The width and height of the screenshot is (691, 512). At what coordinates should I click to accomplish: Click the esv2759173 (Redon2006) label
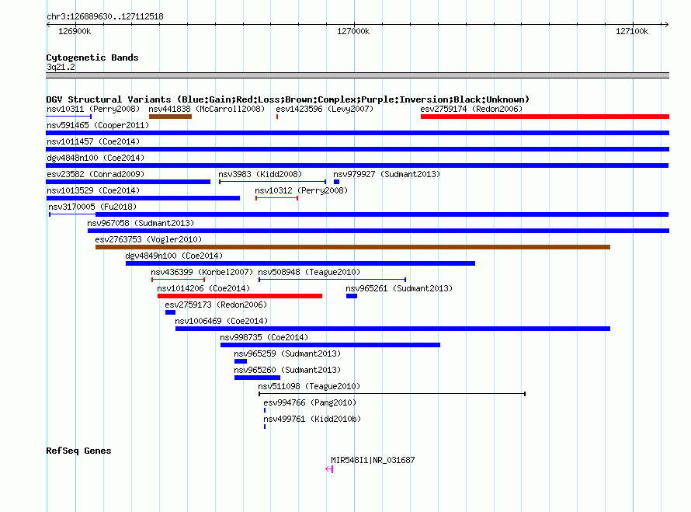pos(216,305)
